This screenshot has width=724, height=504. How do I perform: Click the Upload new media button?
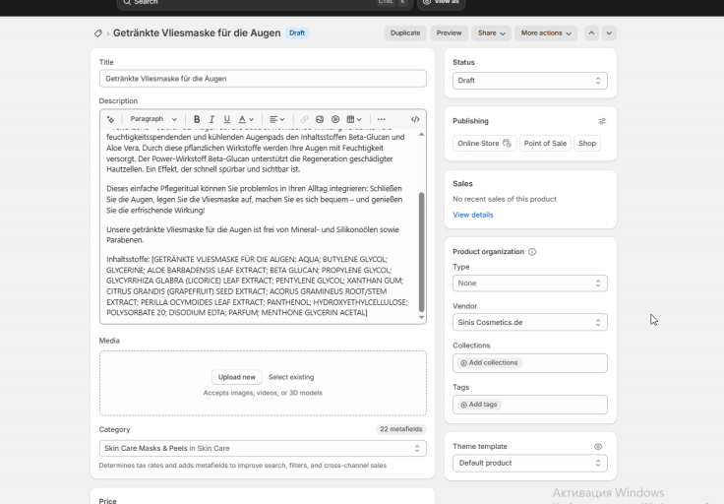coord(237,377)
